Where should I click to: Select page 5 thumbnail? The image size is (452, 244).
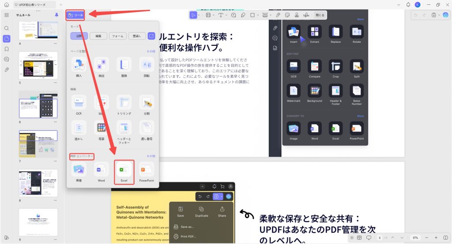click(x=38, y=65)
